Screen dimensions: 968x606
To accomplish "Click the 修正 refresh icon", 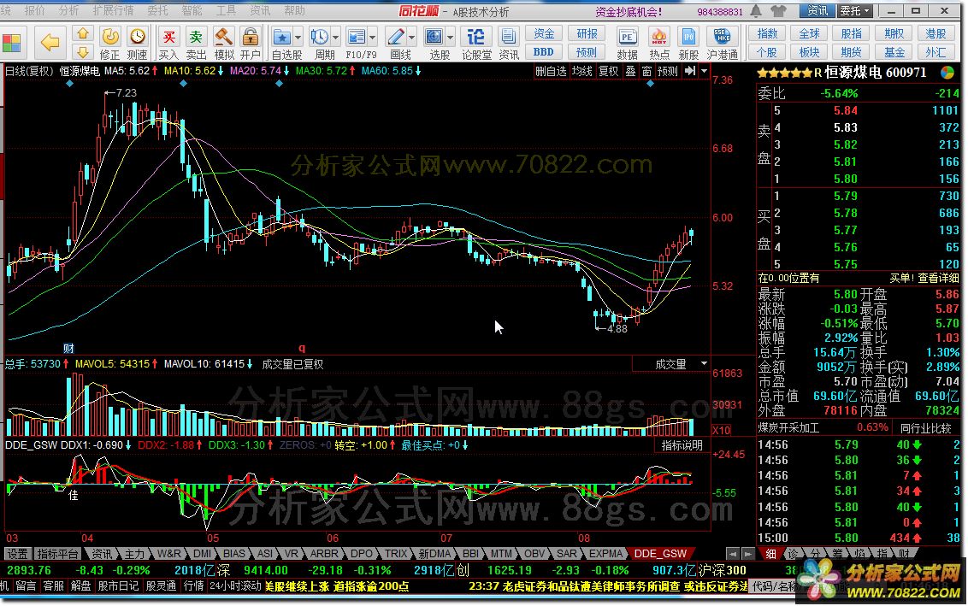I will [x=110, y=43].
